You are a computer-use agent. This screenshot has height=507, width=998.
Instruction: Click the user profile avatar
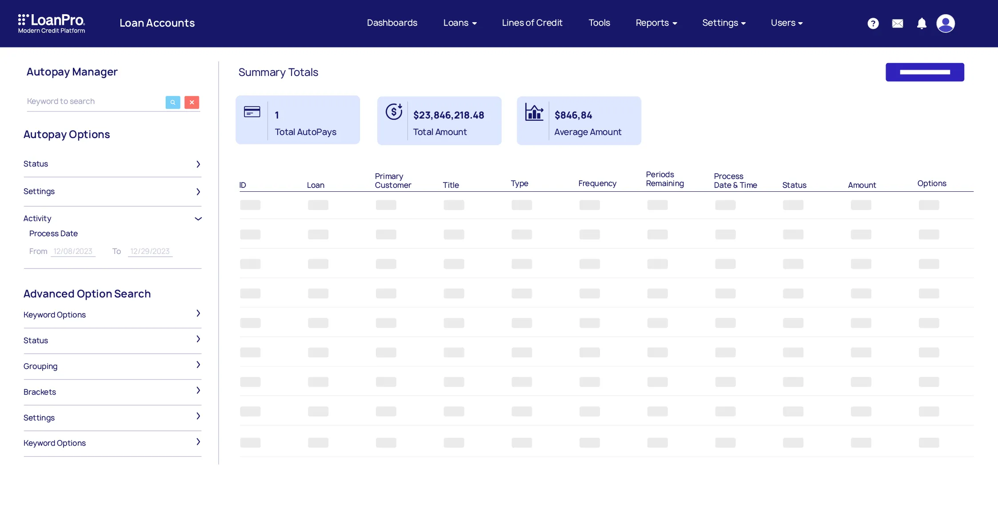pos(945,24)
